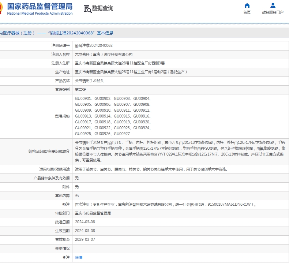Select approval date 2024-03-08 in 批准日期 row
Image resolution: width=289 pixels, height=265 pixels.
point(85,222)
